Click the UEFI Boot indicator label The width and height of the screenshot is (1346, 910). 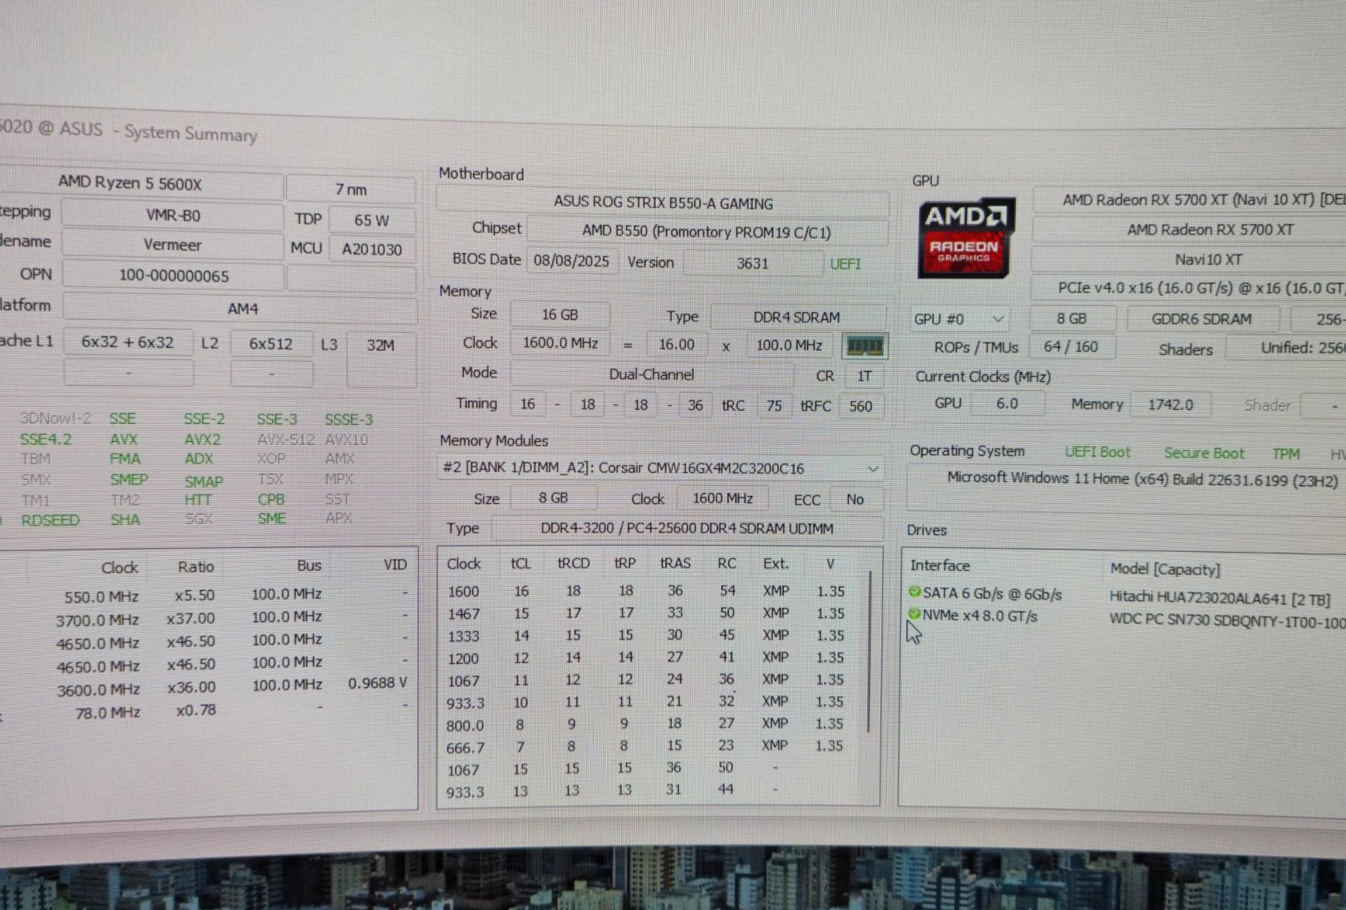pos(1098,452)
